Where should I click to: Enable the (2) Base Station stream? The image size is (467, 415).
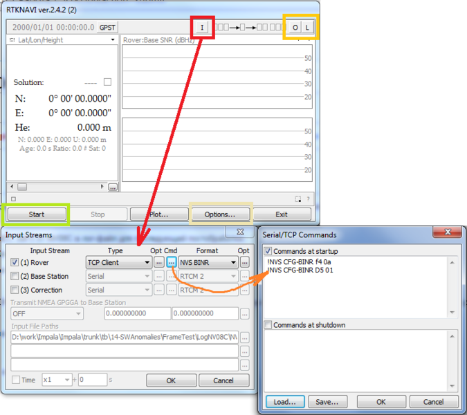15,277
